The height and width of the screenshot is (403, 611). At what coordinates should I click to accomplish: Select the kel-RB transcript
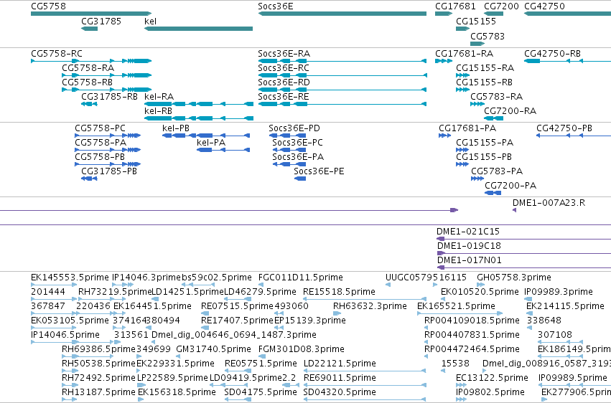click(199, 118)
